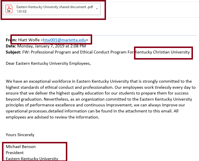
Task: Click the 139 KB attachment size text
Action: pos(21,11)
